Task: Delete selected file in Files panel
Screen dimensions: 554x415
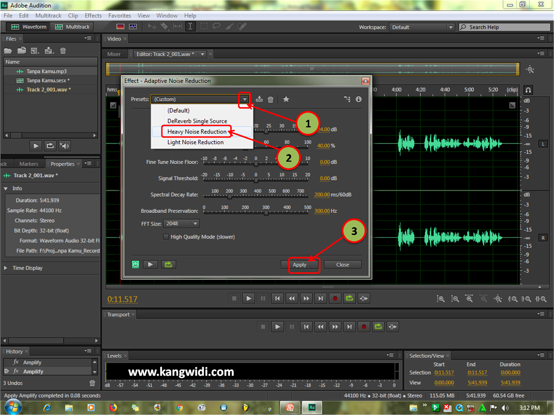Action: pyautogui.click(x=63, y=51)
